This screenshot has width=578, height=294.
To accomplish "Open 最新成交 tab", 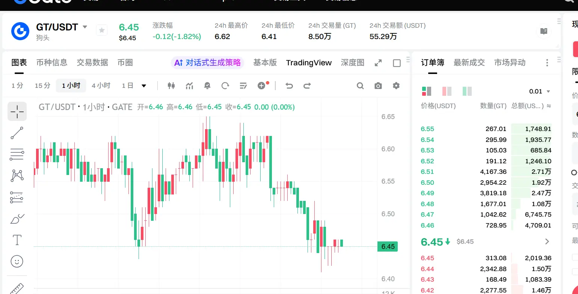I will pyautogui.click(x=469, y=63).
